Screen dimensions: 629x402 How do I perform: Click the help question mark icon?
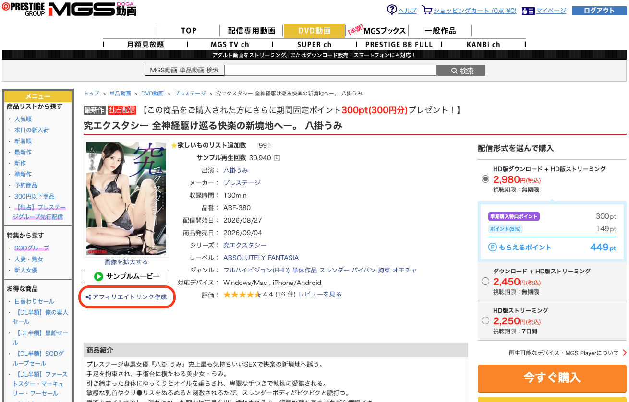point(392,10)
